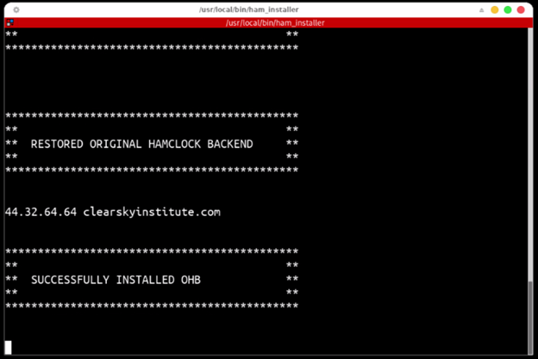Viewport: 538px width, 359px height.
Task: Click the gear icon in the title bar
Action: coord(16,9)
